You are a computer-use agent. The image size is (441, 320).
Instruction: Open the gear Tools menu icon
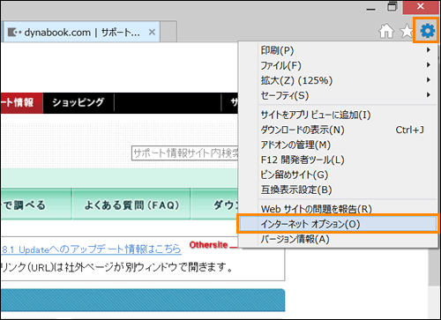coord(427,31)
